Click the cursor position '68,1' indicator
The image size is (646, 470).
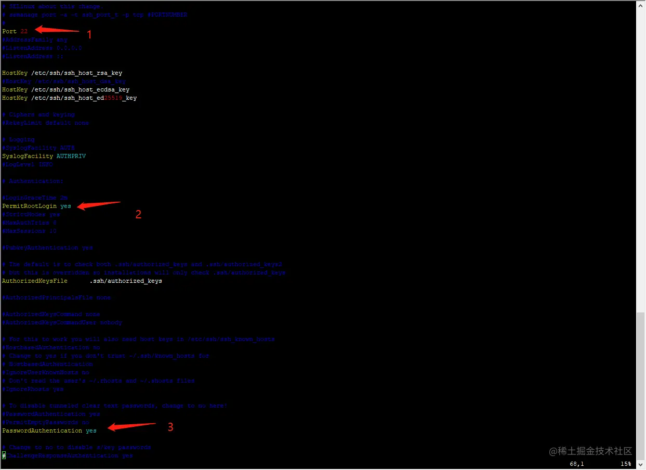pos(577,464)
